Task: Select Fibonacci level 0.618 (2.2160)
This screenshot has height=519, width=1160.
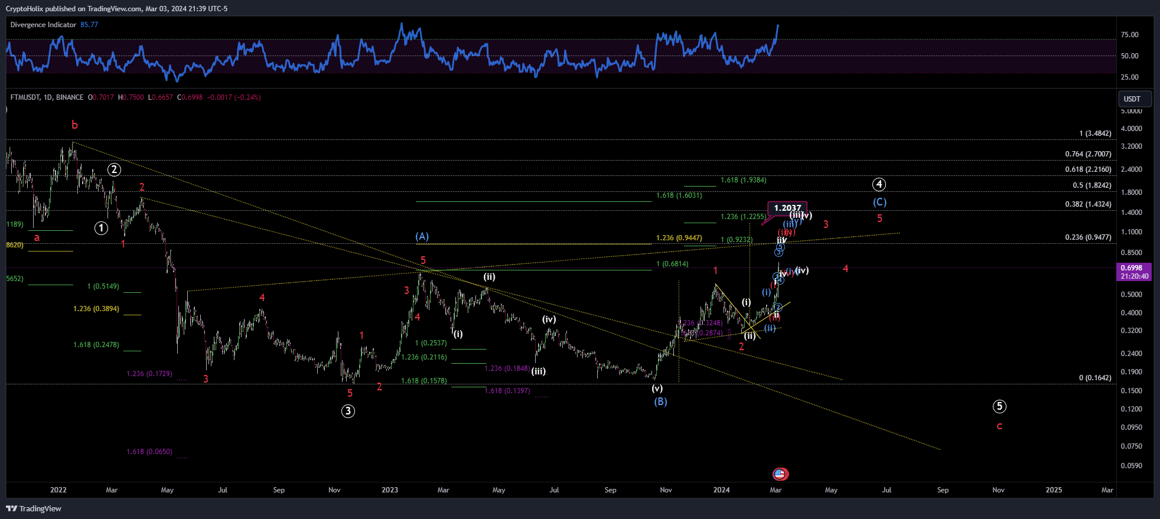Action: (x=1088, y=169)
